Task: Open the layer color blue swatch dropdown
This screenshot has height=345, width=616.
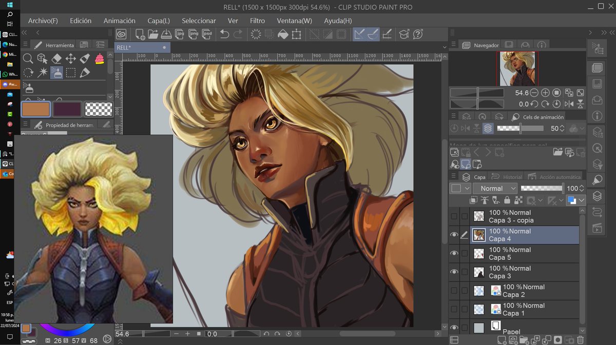Action: point(576,200)
